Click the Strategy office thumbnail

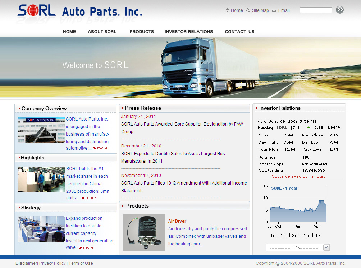tap(41, 229)
